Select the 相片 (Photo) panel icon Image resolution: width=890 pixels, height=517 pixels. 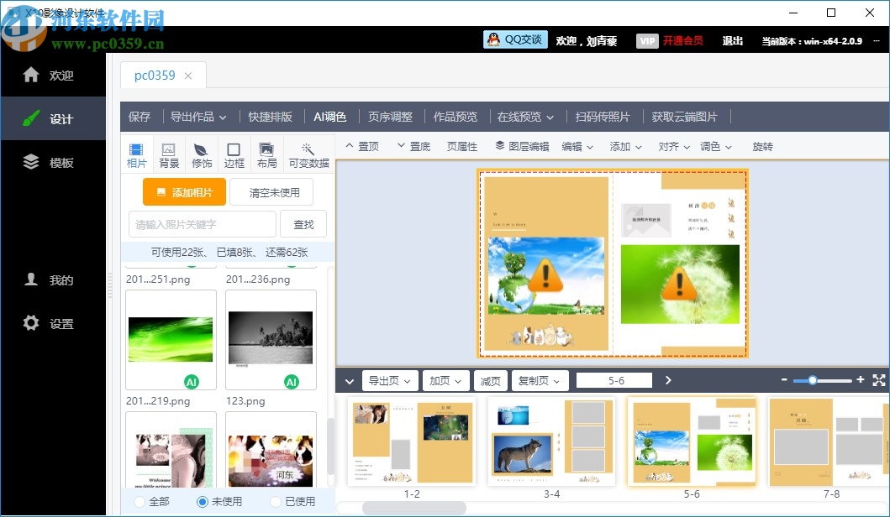click(136, 154)
